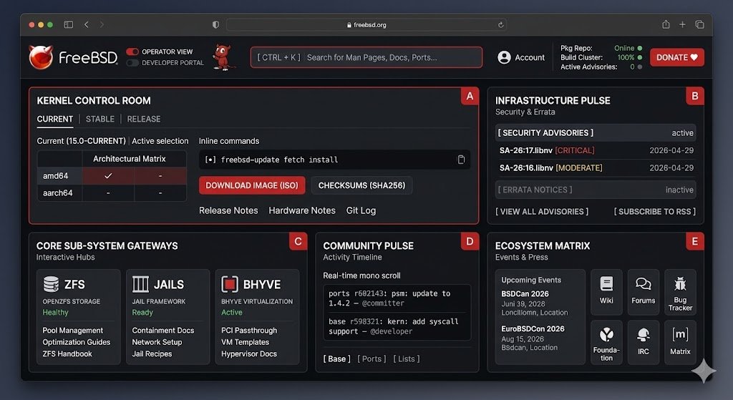Viewport: 733px width, 400px height.
Task: Open the Account user icon
Action: (x=504, y=57)
